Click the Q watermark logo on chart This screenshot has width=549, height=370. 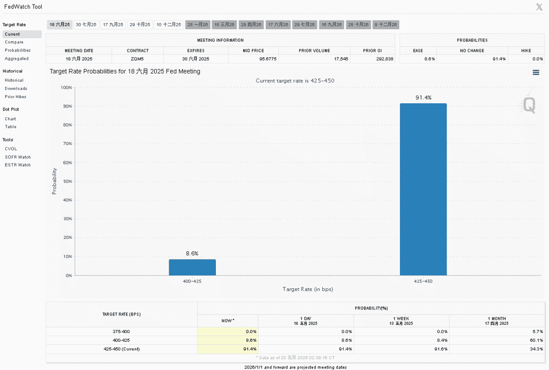pyautogui.click(x=528, y=104)
